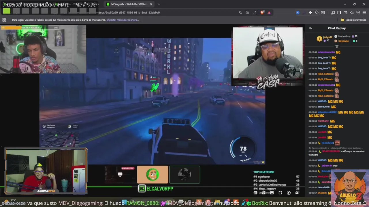Open playback speed circular icon in player

tap(289, 193)
